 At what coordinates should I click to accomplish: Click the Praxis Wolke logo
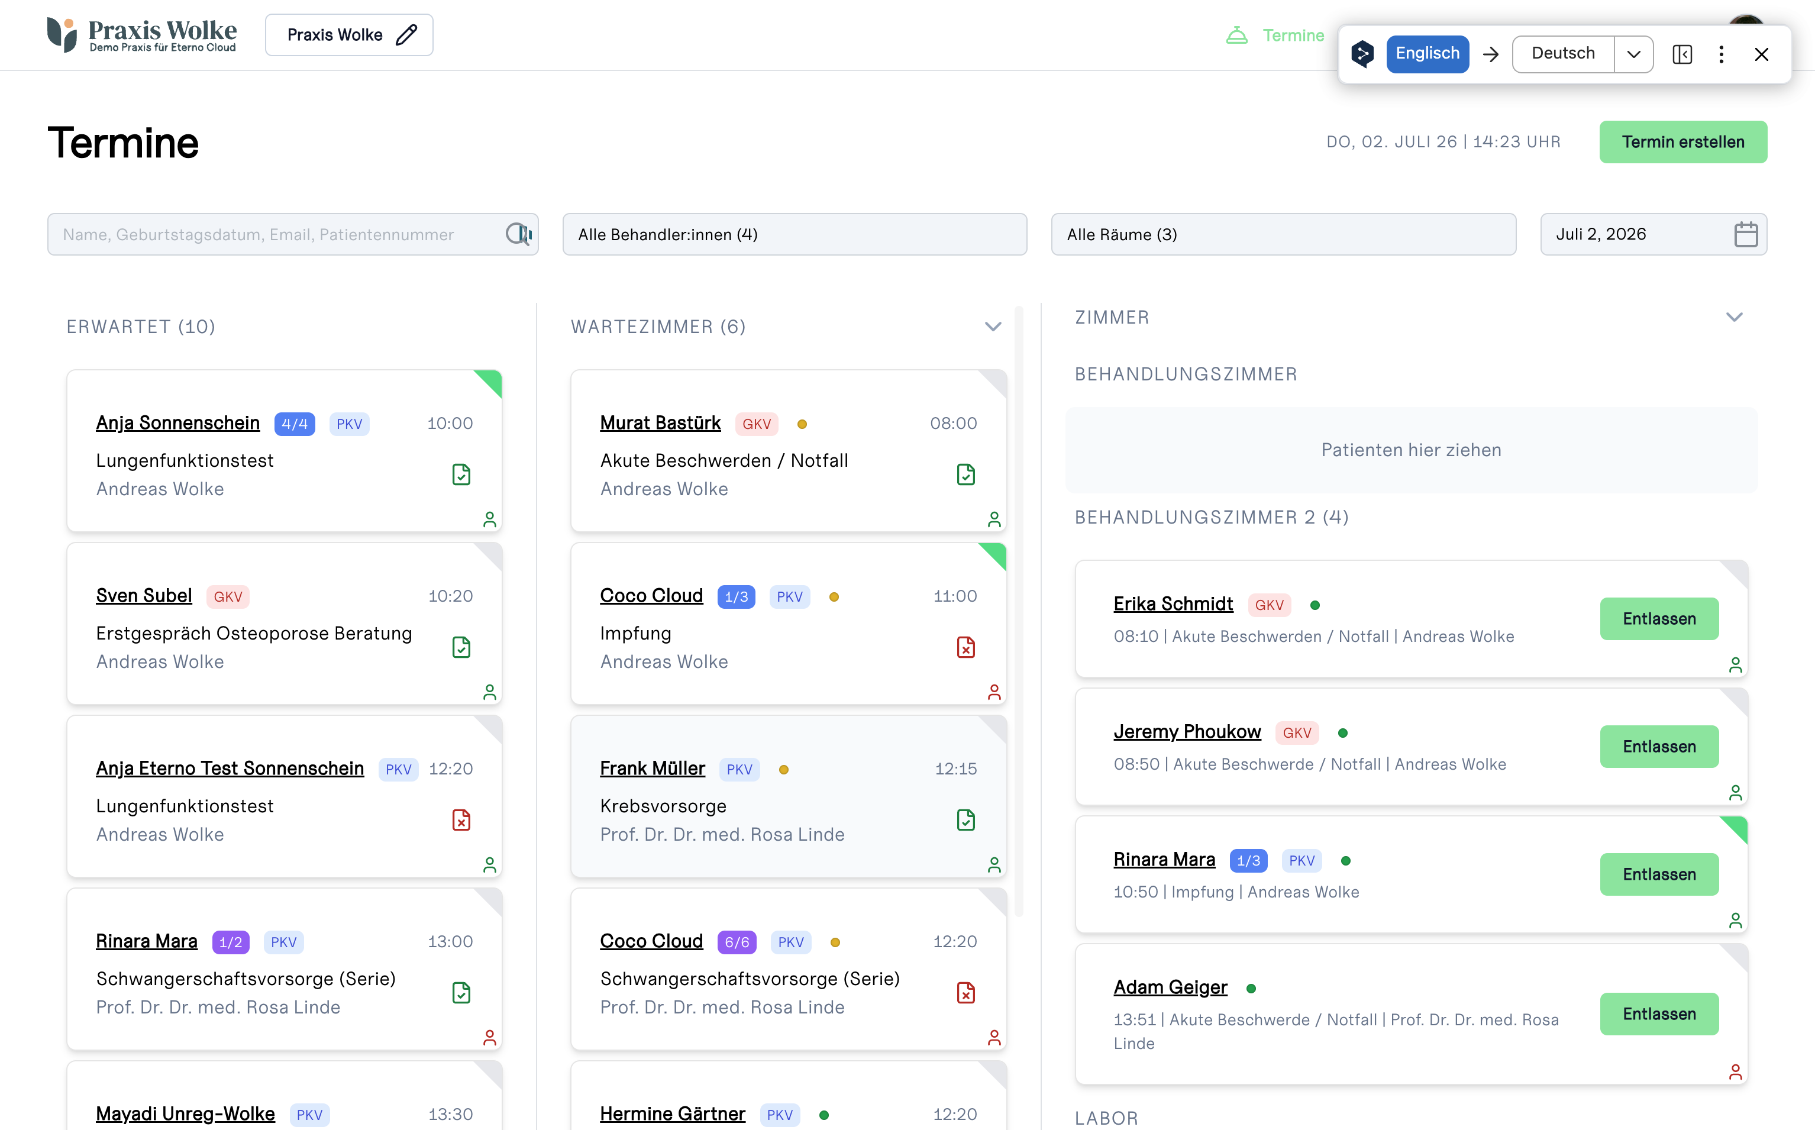[x=142, y=35]
